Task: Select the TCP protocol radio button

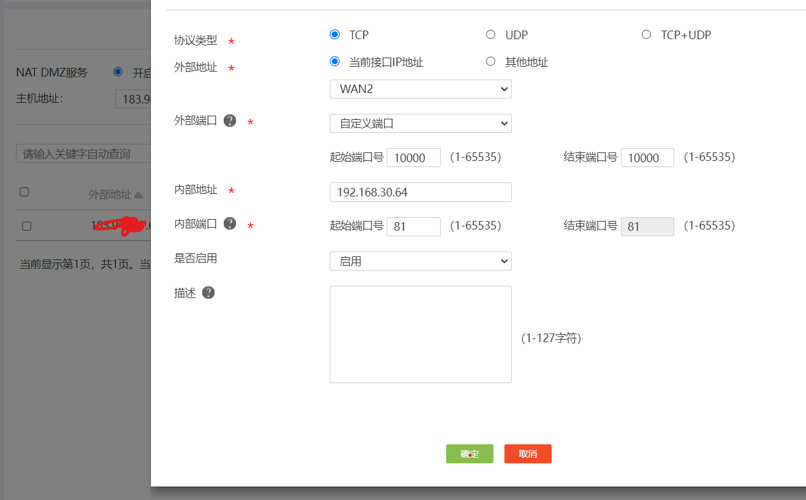Action: click(x=335, y=35)
